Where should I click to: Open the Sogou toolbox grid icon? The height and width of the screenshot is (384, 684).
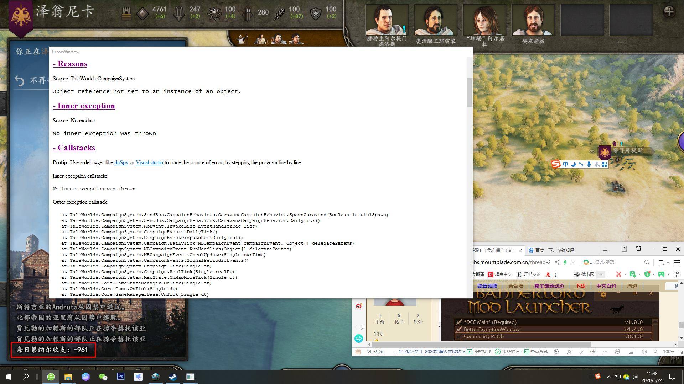tap(604, 164)
